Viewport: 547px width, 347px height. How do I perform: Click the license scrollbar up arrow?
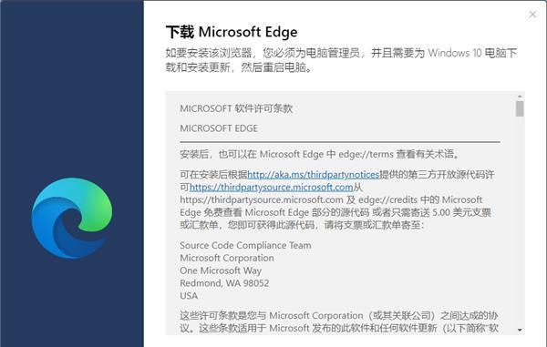click(x=520, y=97)
